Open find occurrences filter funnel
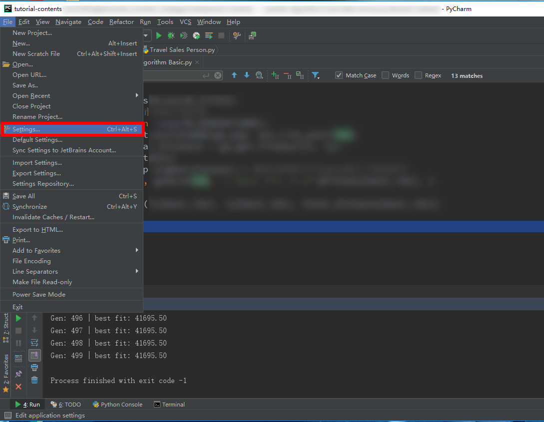 [316, 75]
